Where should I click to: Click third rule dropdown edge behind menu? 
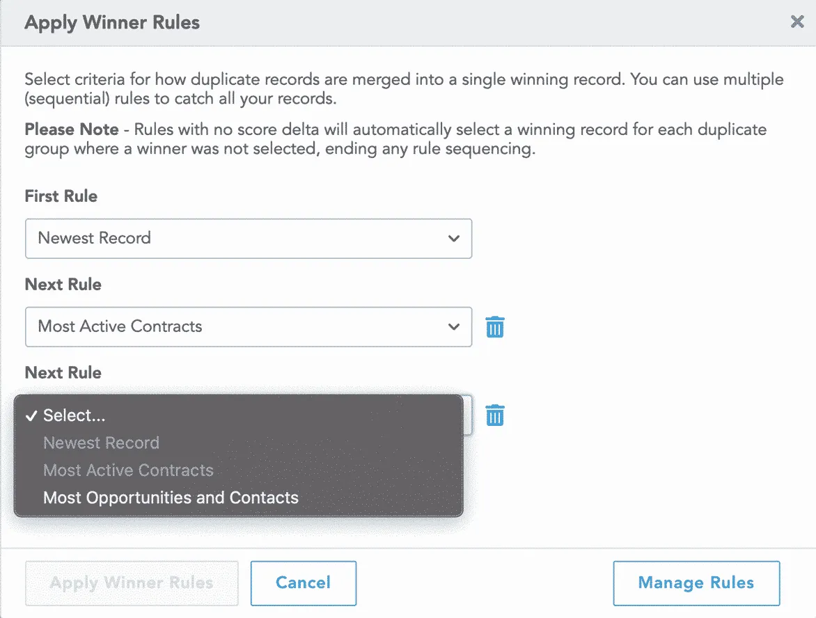[x=468, y=415]
